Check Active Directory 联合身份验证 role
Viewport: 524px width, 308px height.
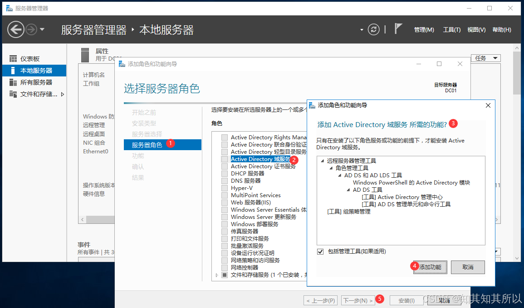[x=225, y=145]
